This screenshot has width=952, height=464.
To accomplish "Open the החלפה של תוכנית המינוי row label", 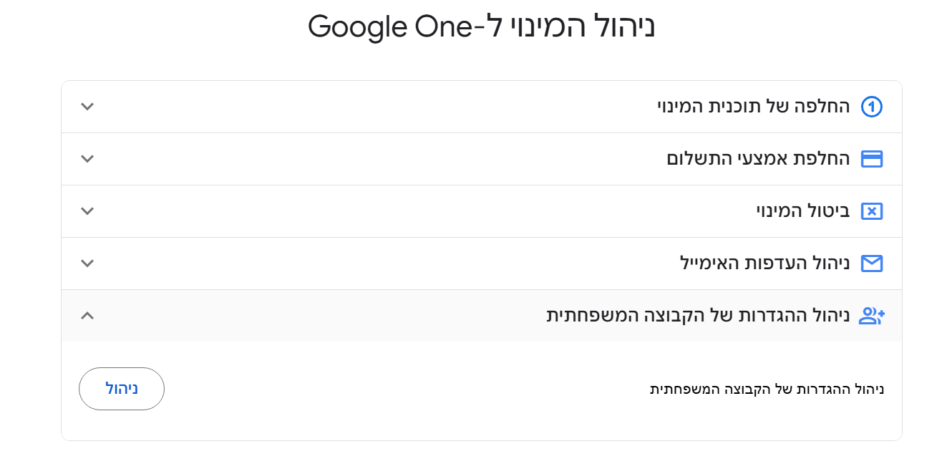I will [753, 107].
